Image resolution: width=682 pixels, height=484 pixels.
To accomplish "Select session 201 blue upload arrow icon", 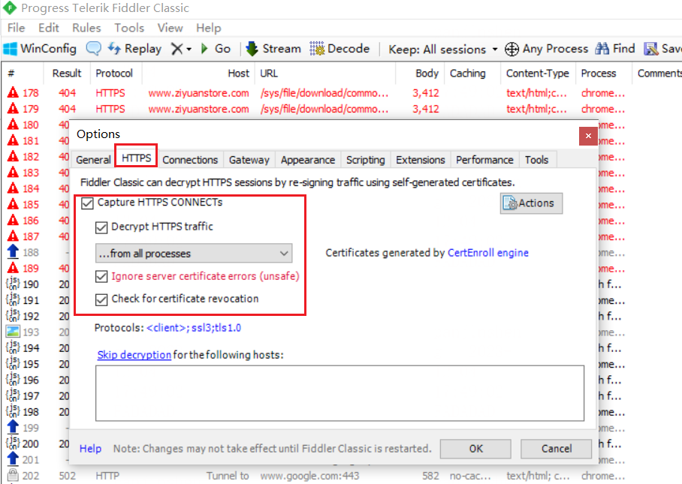I will (13, 459).
